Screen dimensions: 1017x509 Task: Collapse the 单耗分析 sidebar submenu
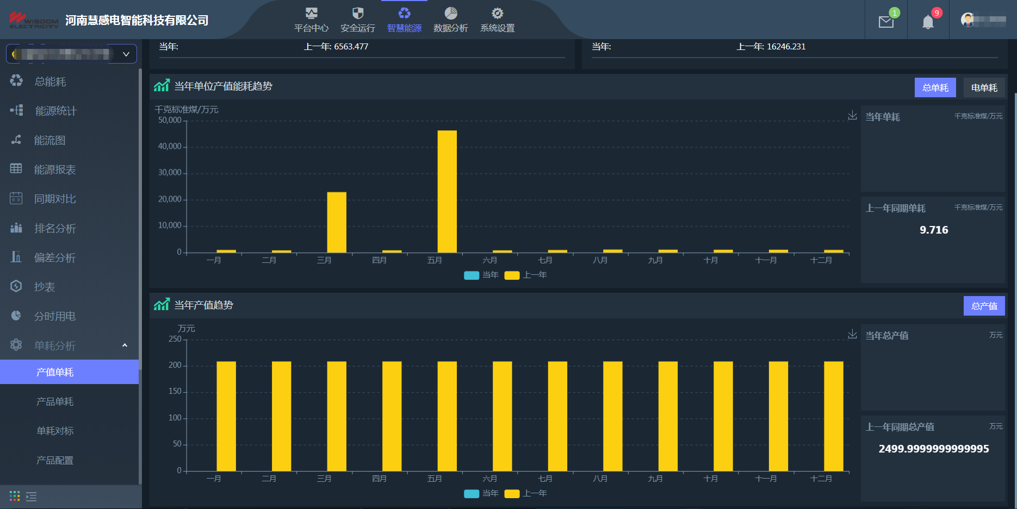pos(125,345)
